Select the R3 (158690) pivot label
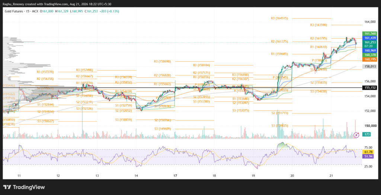This screenshot has height=195, width=381. coord(162,62)
